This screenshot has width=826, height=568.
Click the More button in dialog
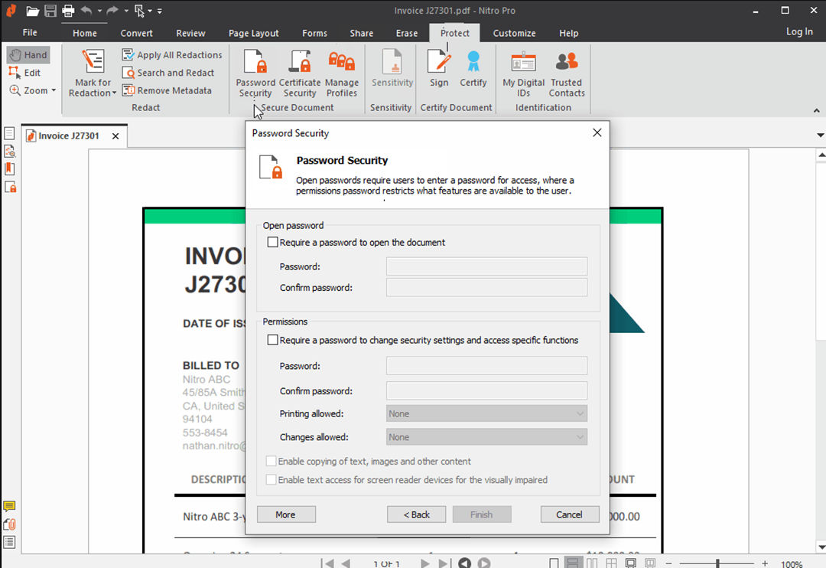coord(286,514)
